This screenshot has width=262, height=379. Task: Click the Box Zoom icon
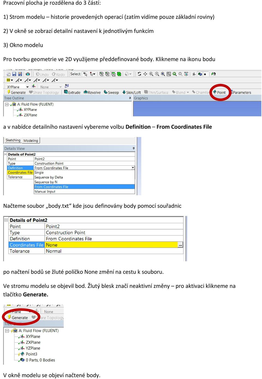pyautogui.click(x=157, y=74)
